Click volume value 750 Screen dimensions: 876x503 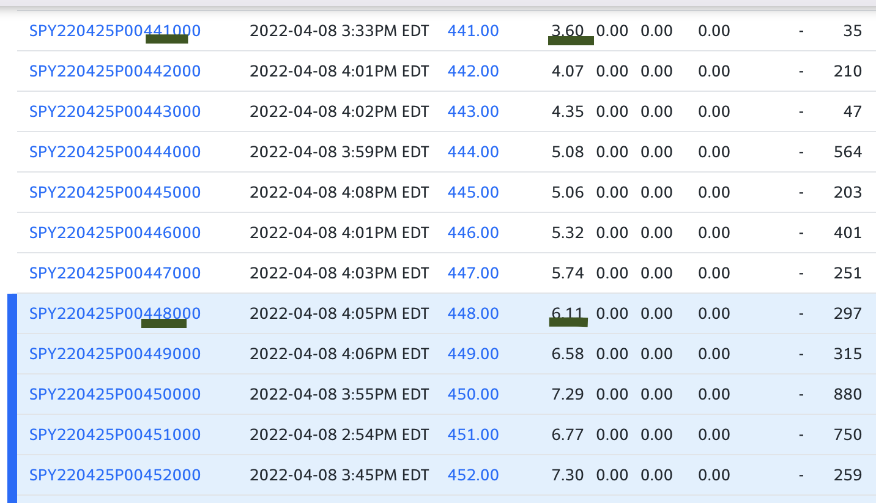[848, 434]
